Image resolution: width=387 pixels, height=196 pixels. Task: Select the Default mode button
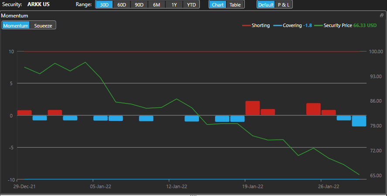[266, 5]
